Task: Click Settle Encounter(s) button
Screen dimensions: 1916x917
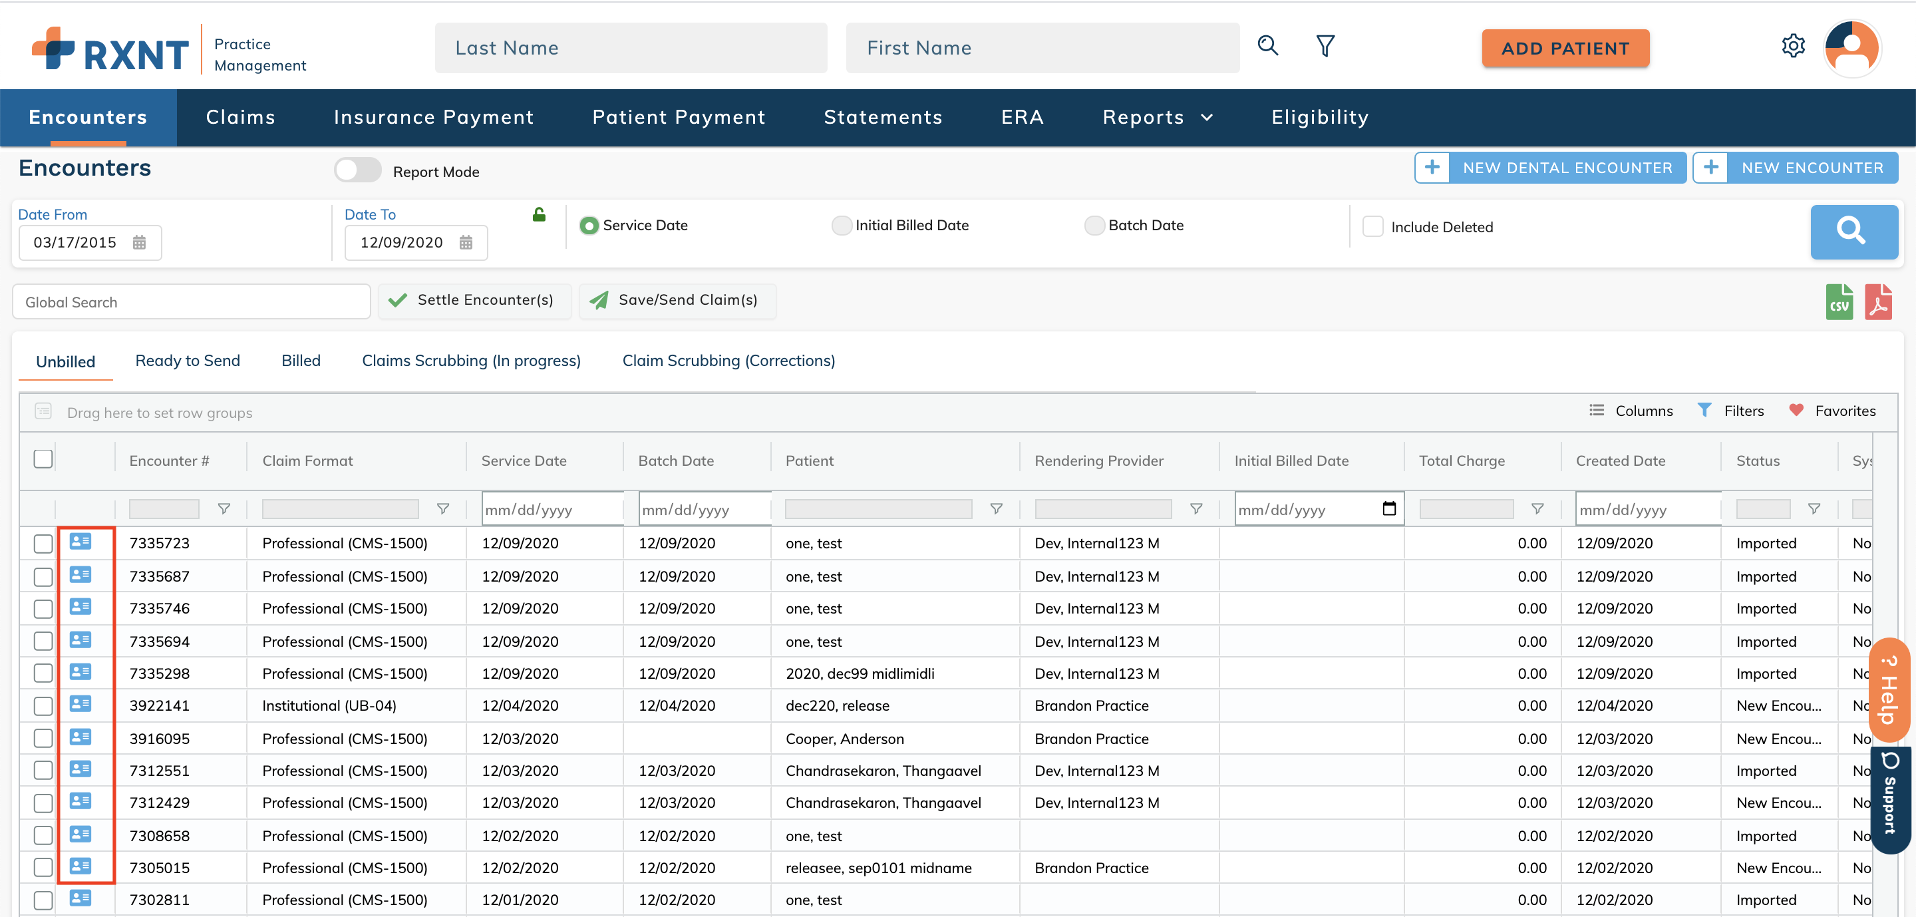Action: tap(474, 301)
